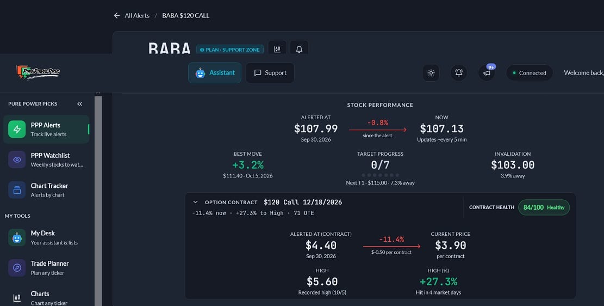
Task: Click the Connected status indicator
Action: (x=530, y=72)
